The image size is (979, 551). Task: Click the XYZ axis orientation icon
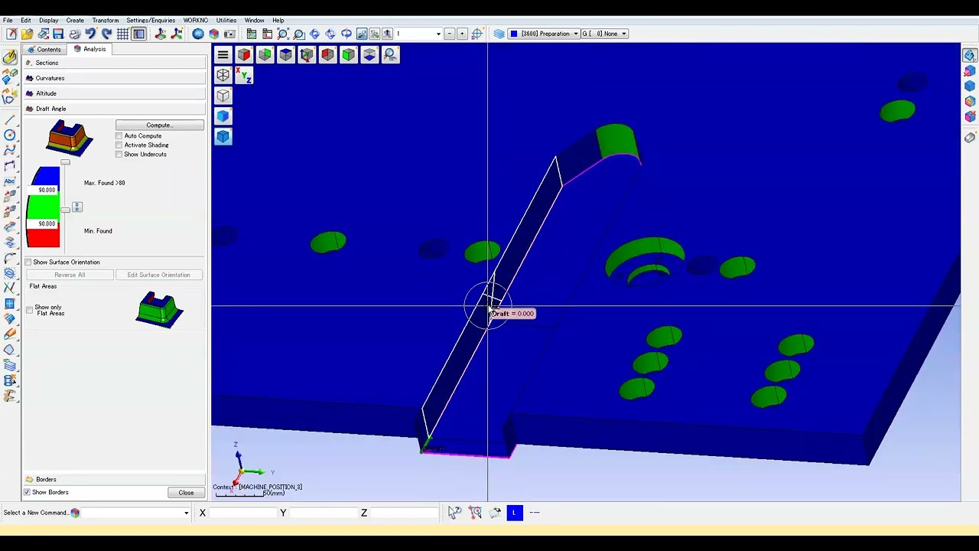pyautogui.click(x=243, y=75)
